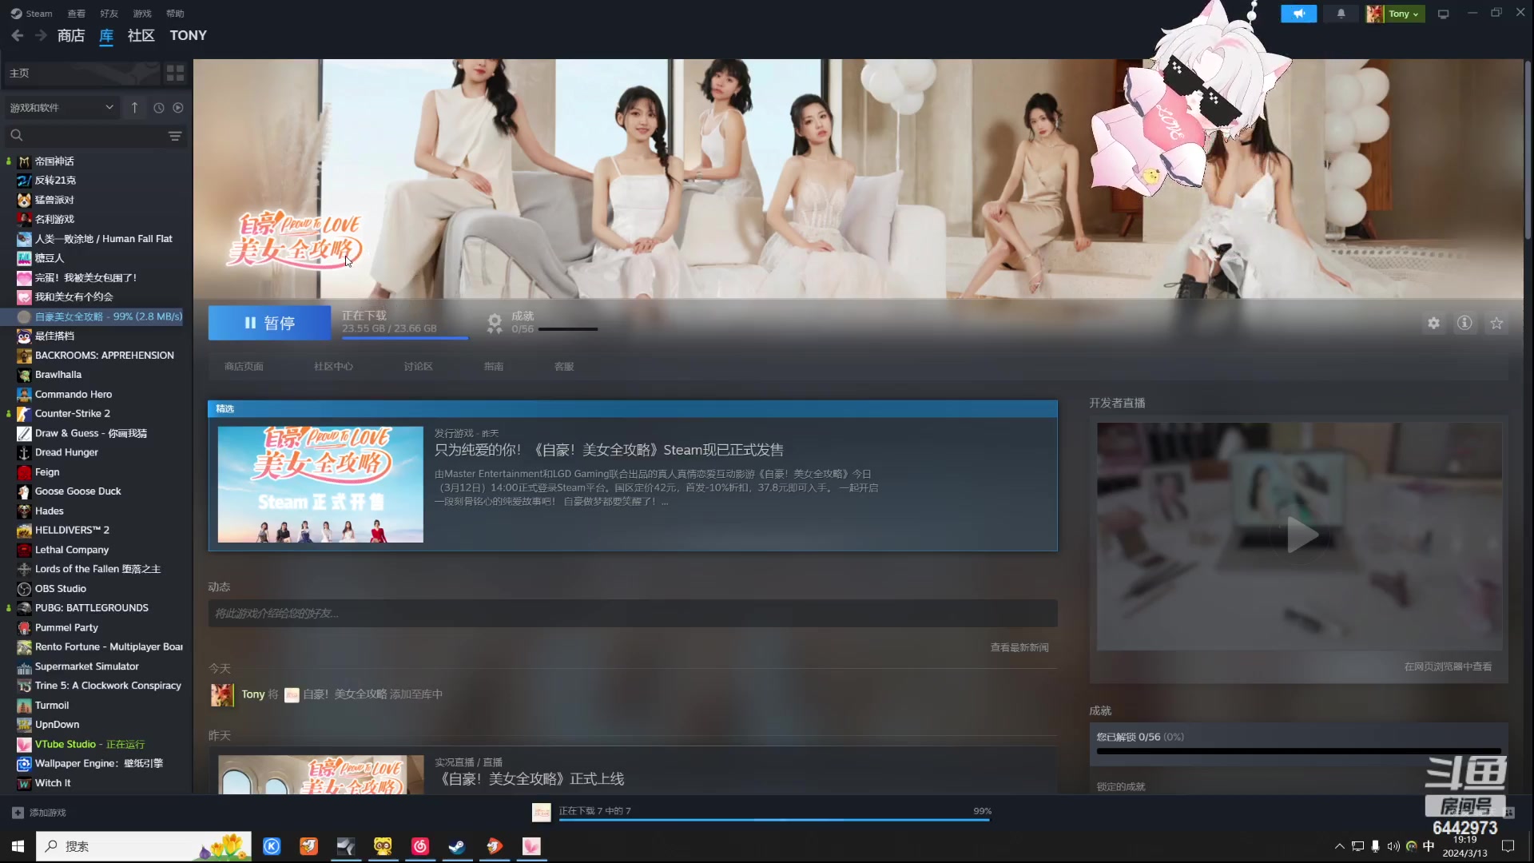Switch to Big Picture mode icon
The height and width of the screenshot is (863, 1534).
point(1443,14)
